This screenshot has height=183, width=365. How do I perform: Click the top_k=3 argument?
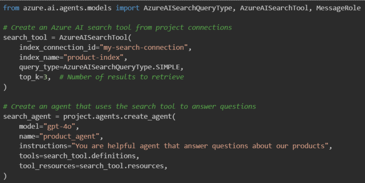click(35, 77)
